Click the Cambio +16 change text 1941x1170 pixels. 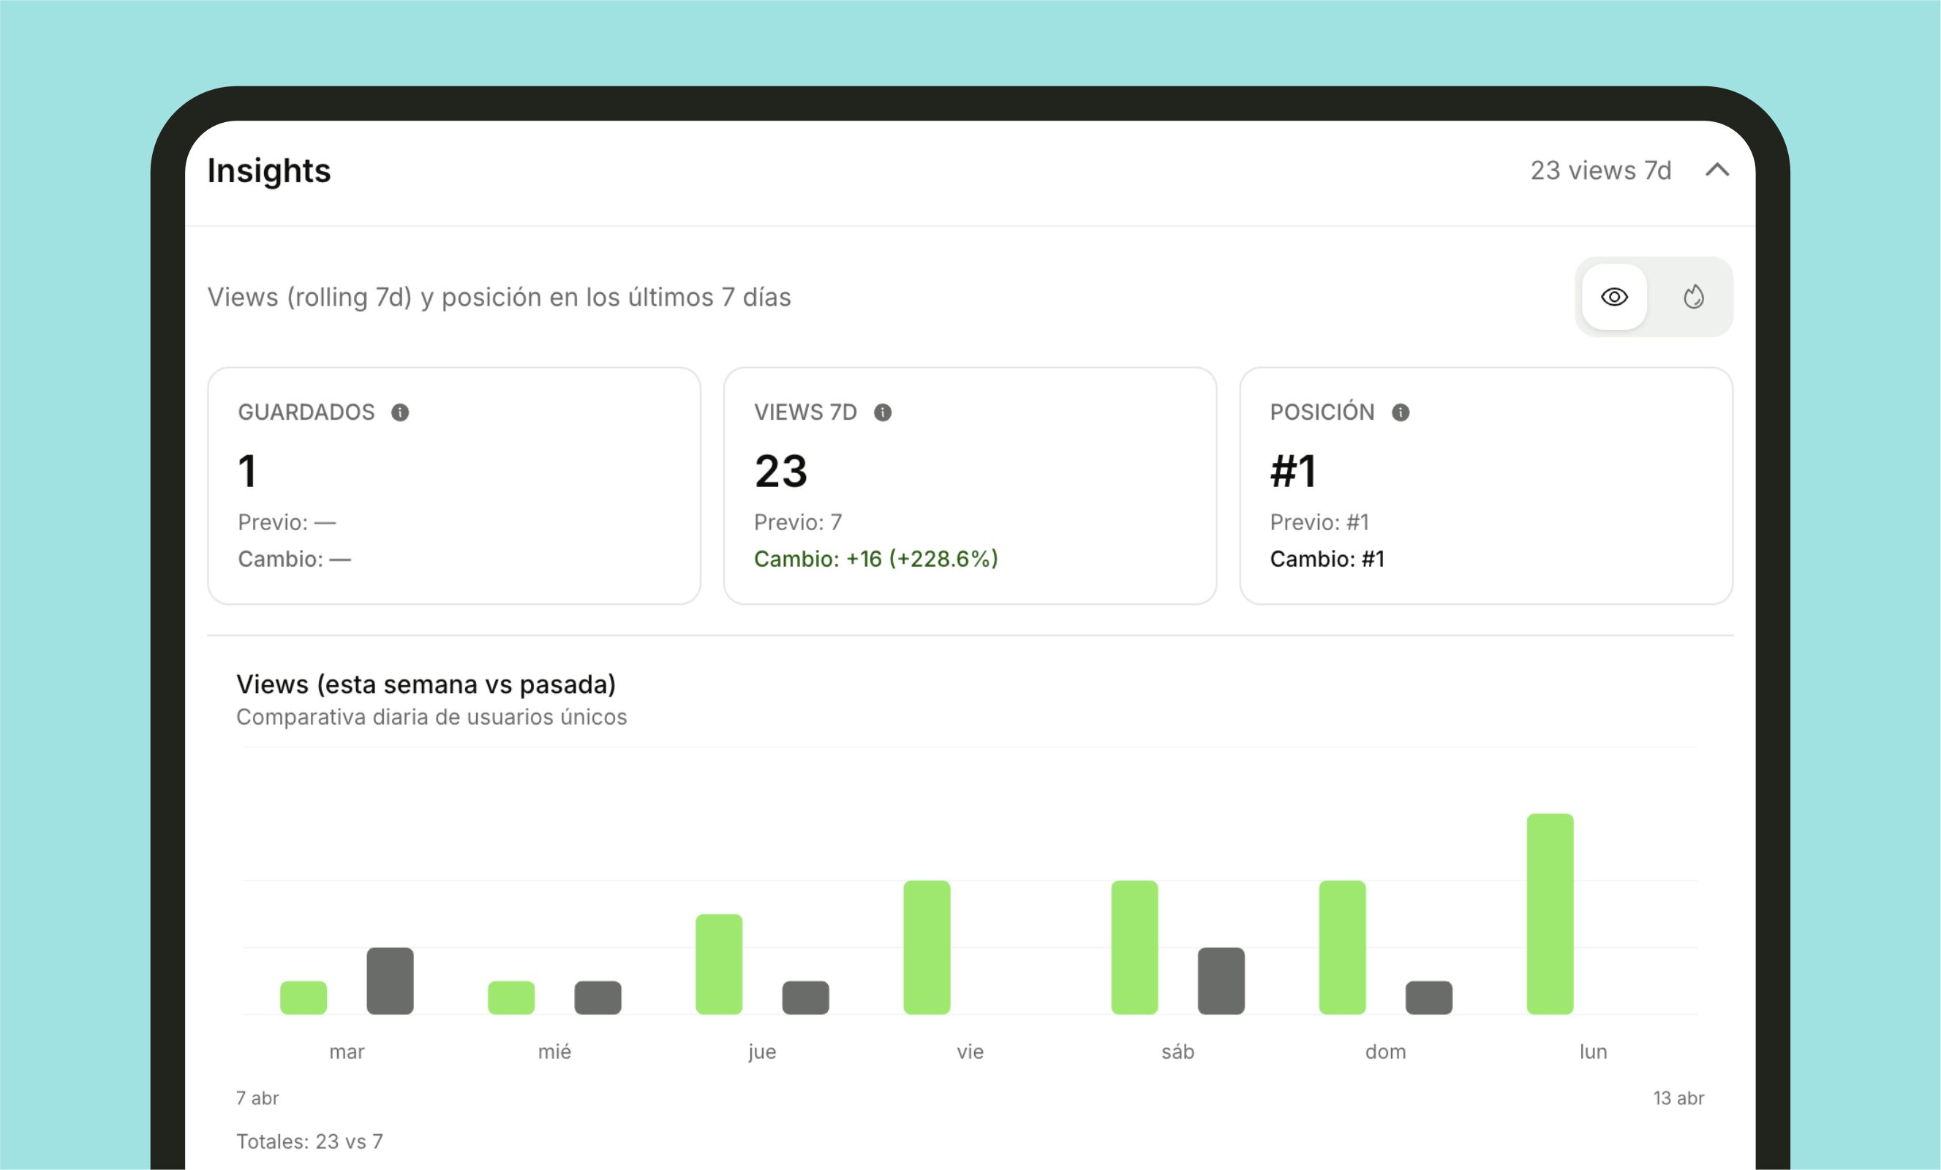tap(876, 559)
